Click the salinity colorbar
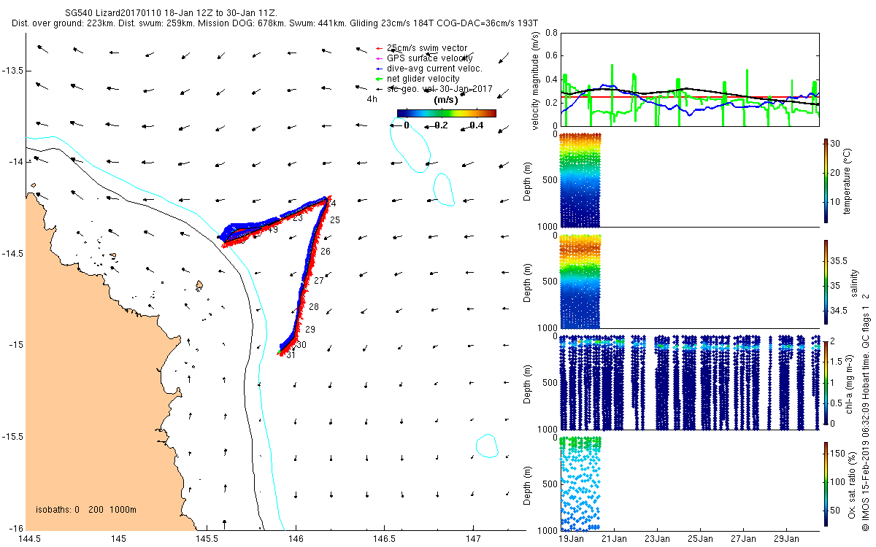This screenshot has width=876, height=547. [826, 282]
